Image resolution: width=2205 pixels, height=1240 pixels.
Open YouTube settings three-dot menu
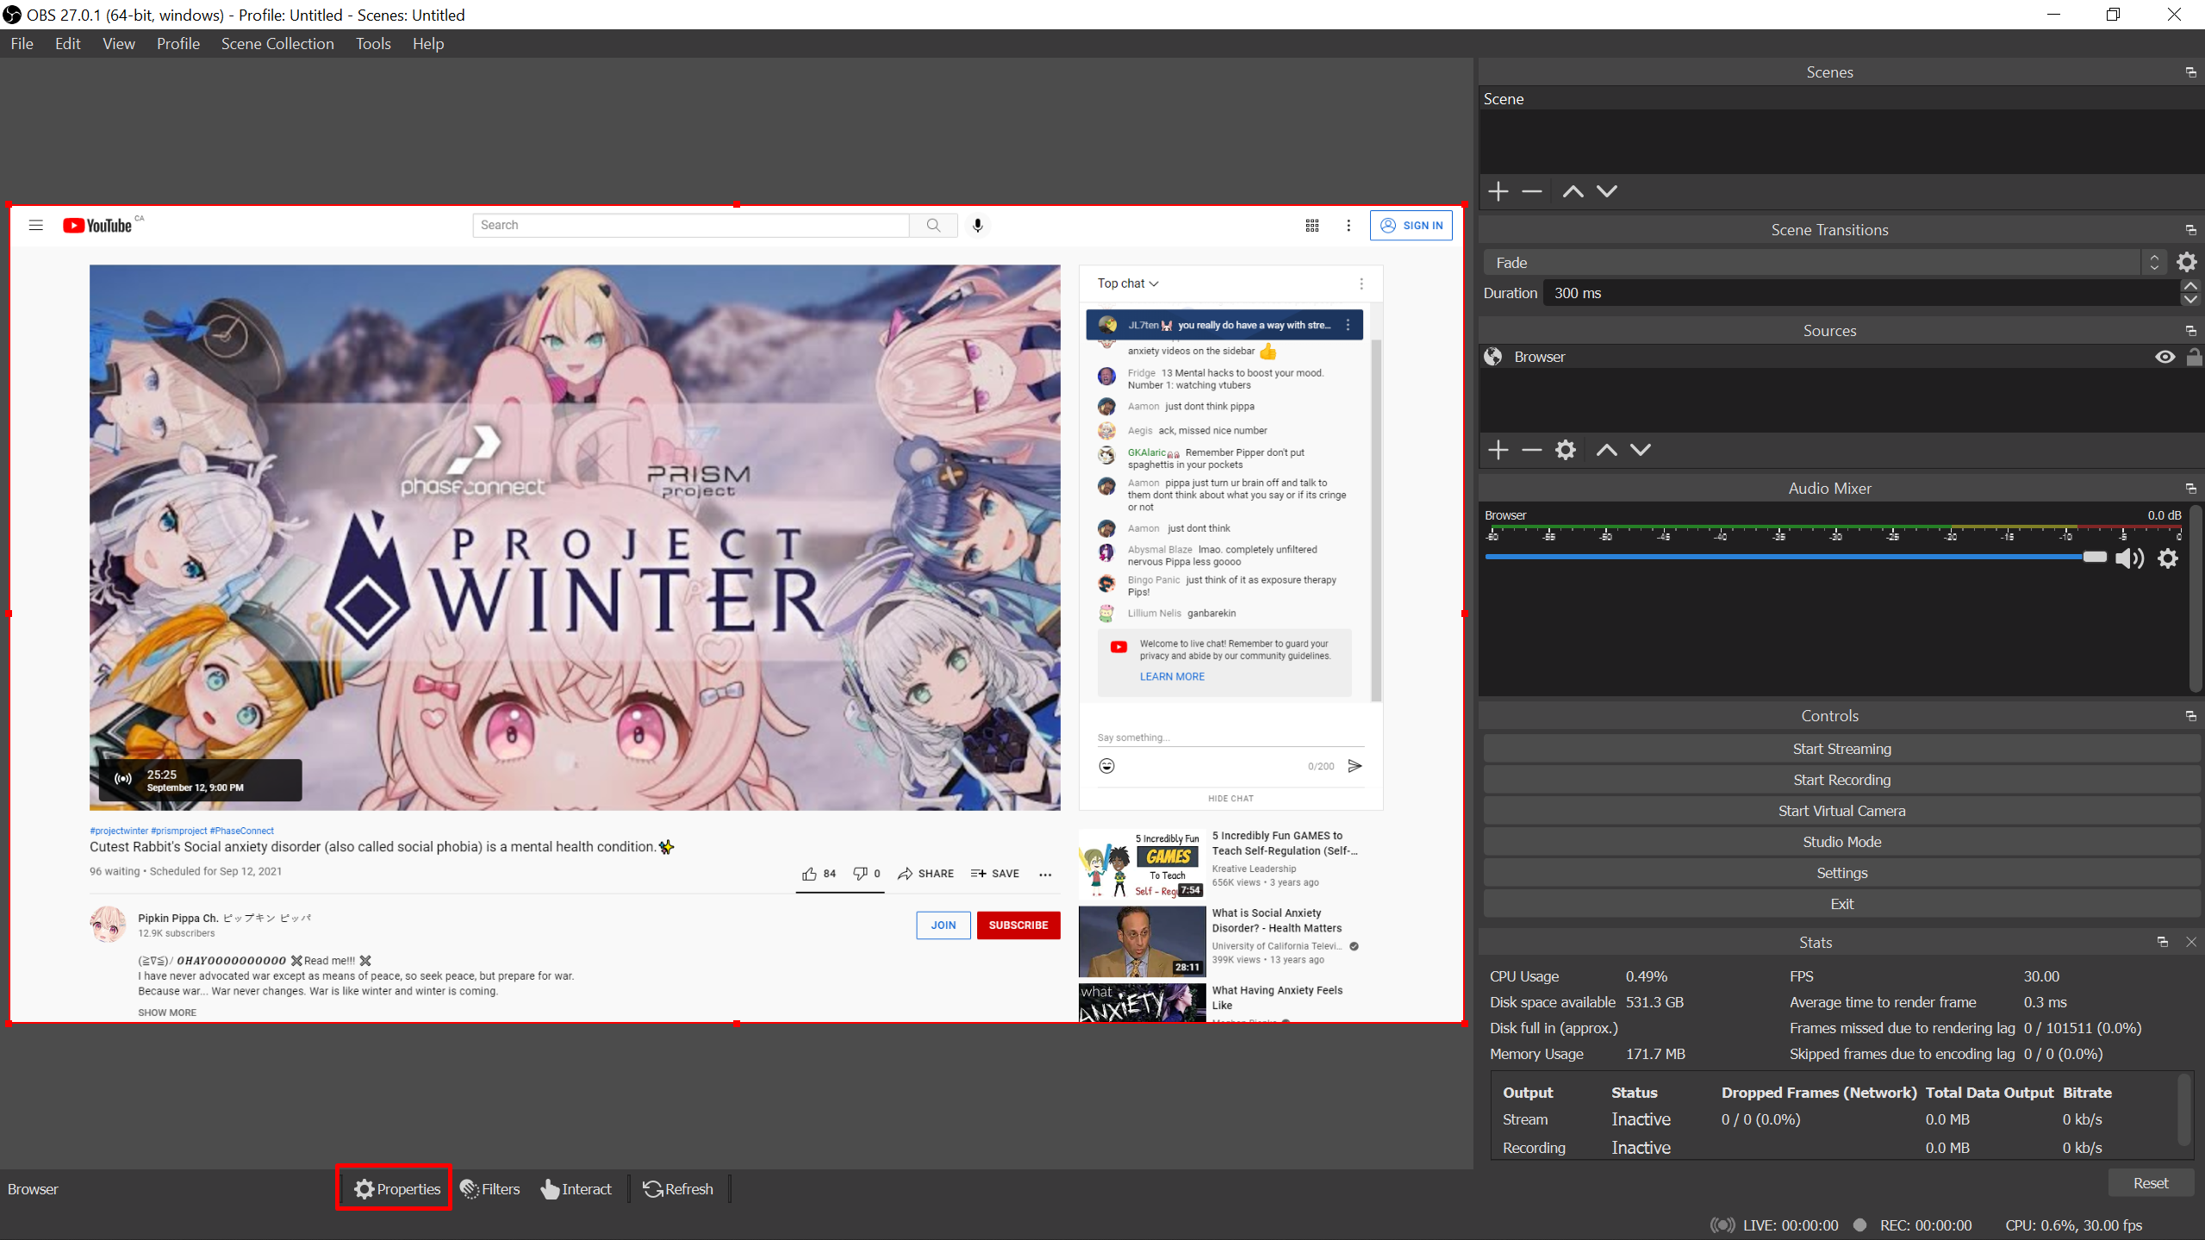1349,225
